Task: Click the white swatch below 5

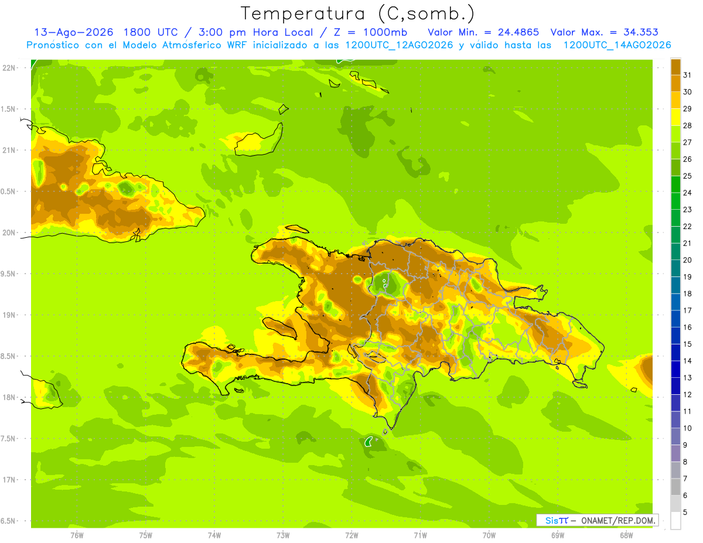Action: (675, 520)
